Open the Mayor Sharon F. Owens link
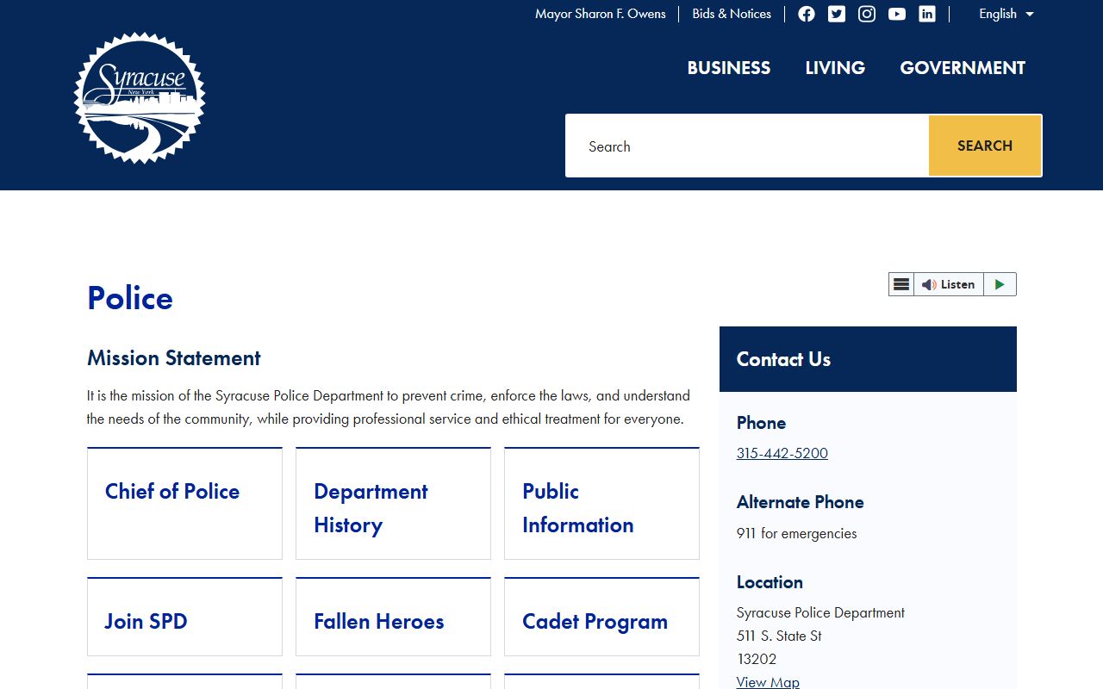The image size is (1103, 689). pos(600,14)
